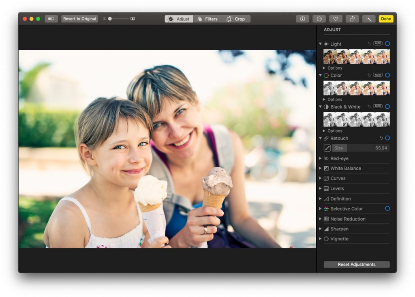Click AUTO button for Color

378,75
